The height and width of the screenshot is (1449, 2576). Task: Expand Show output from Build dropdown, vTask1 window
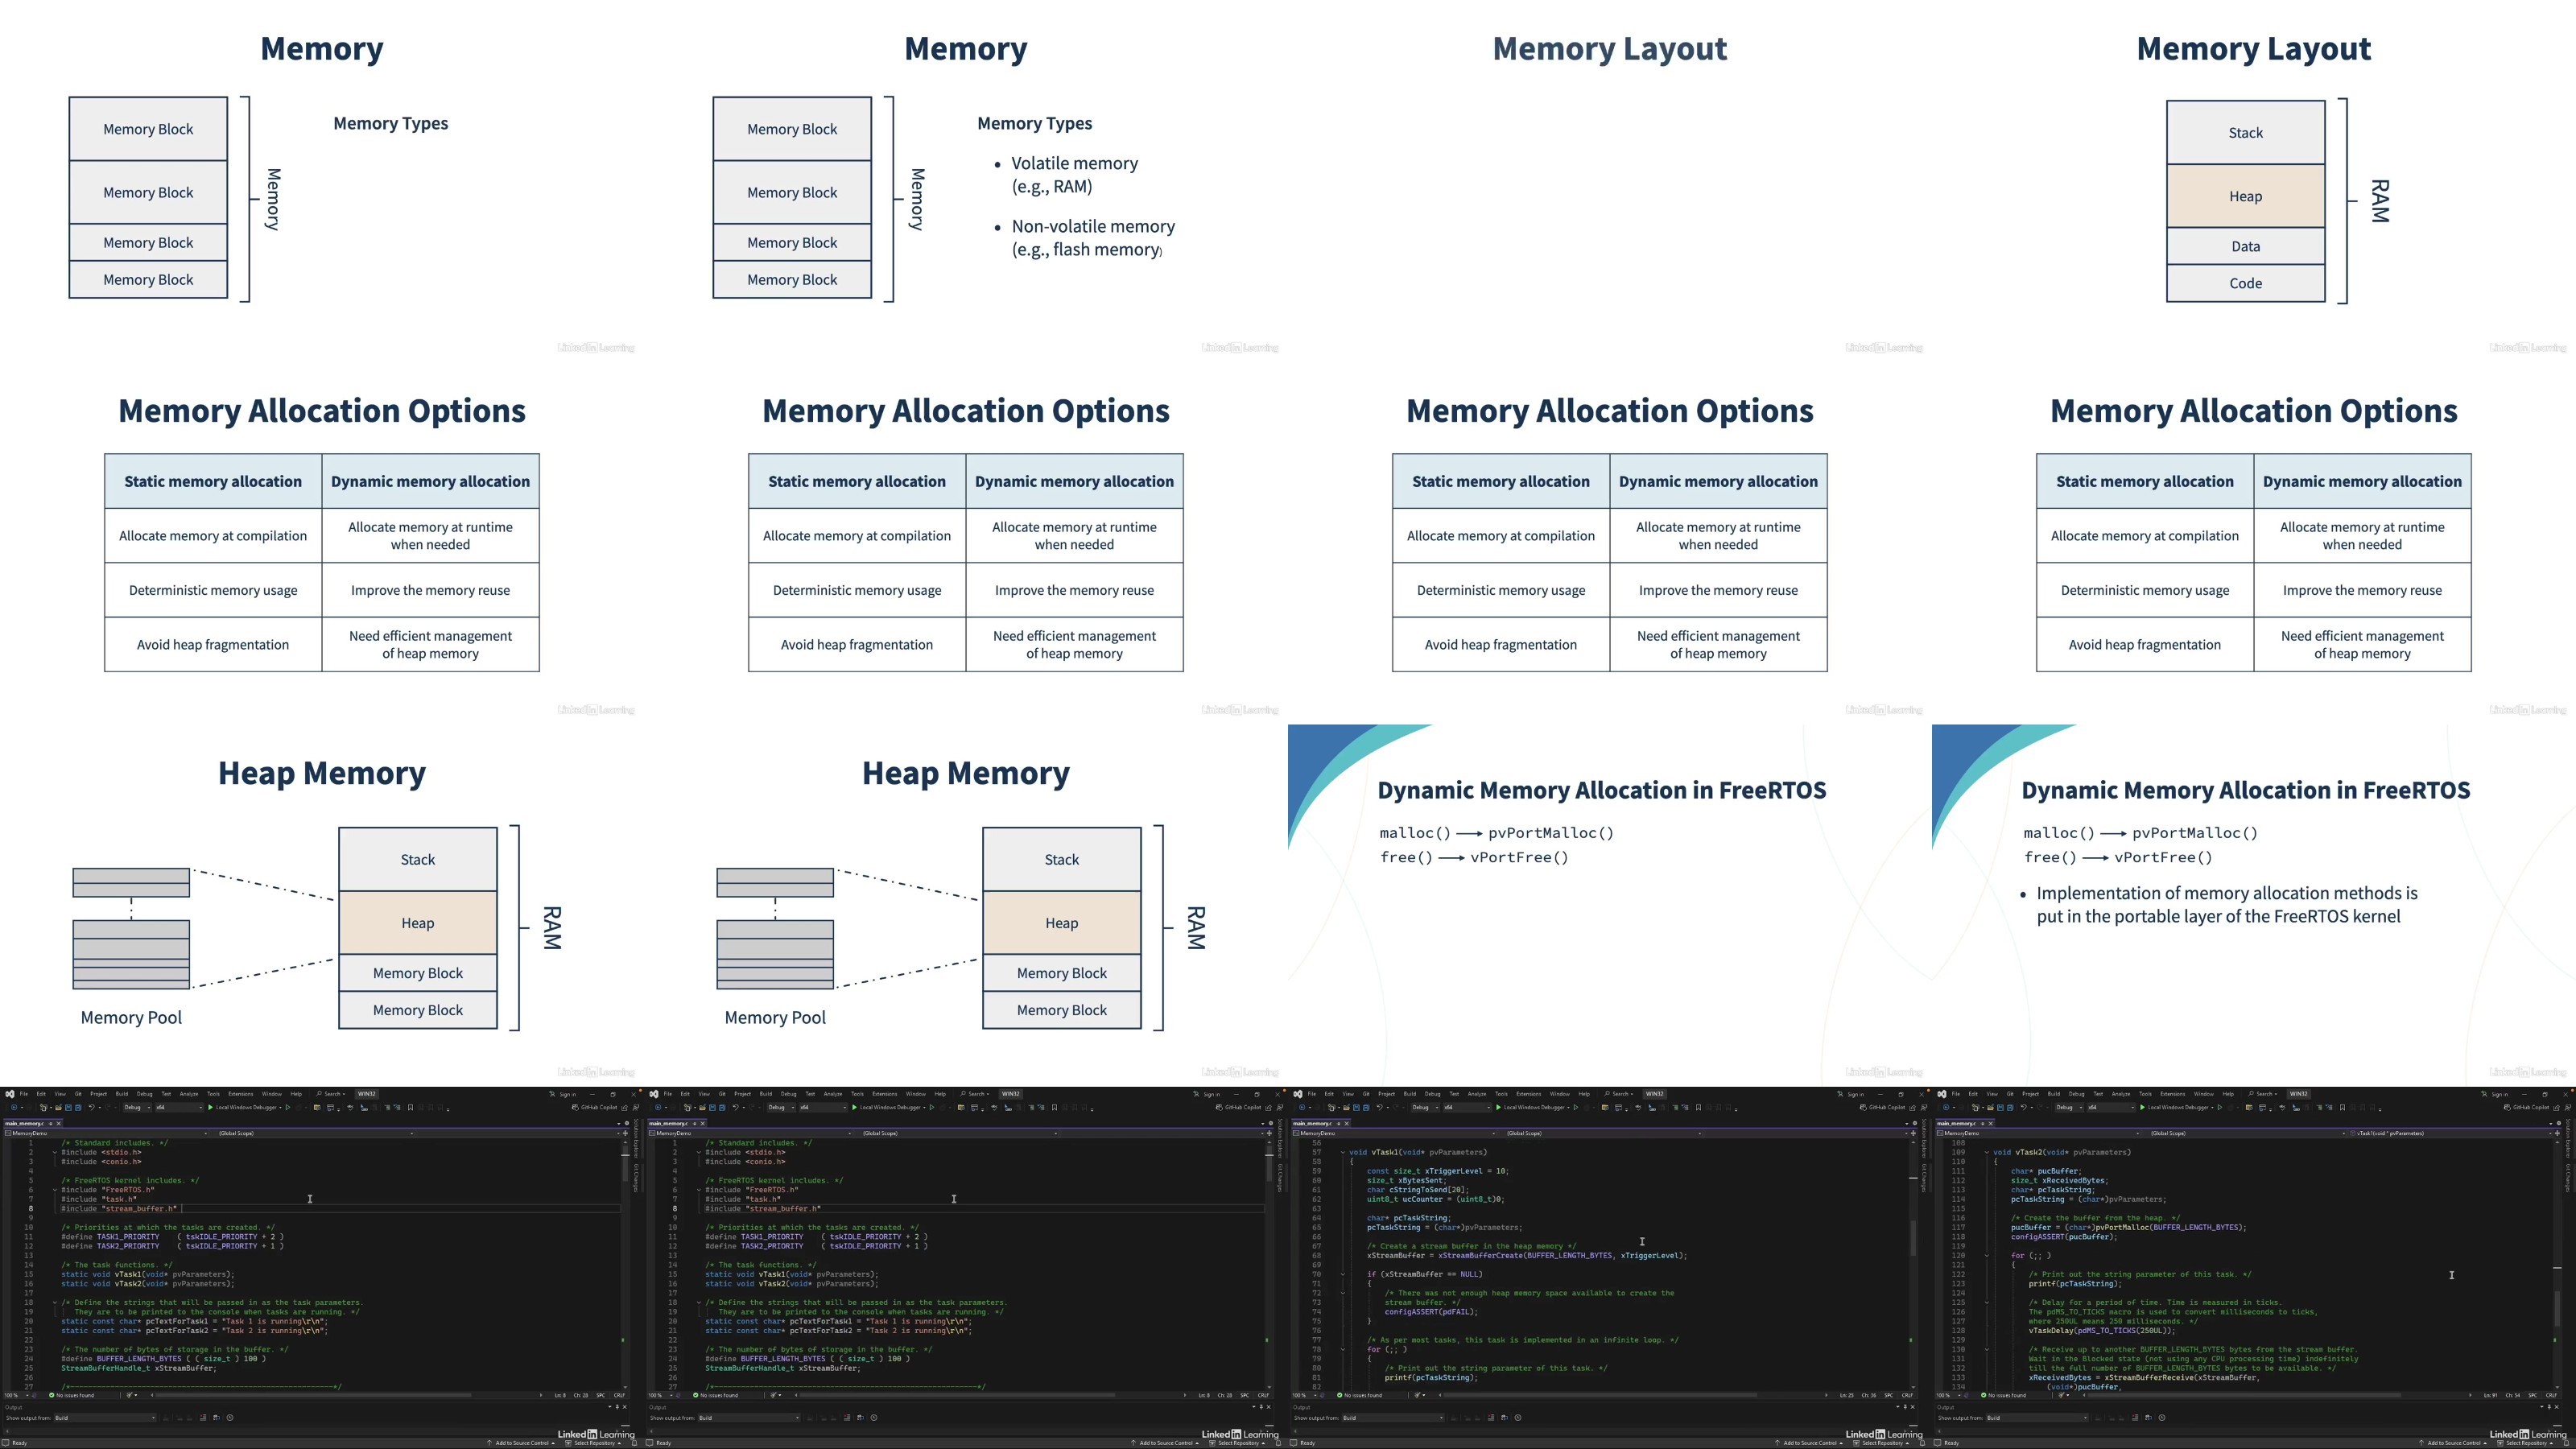pyautogui.click(x=1393, y=1418)
